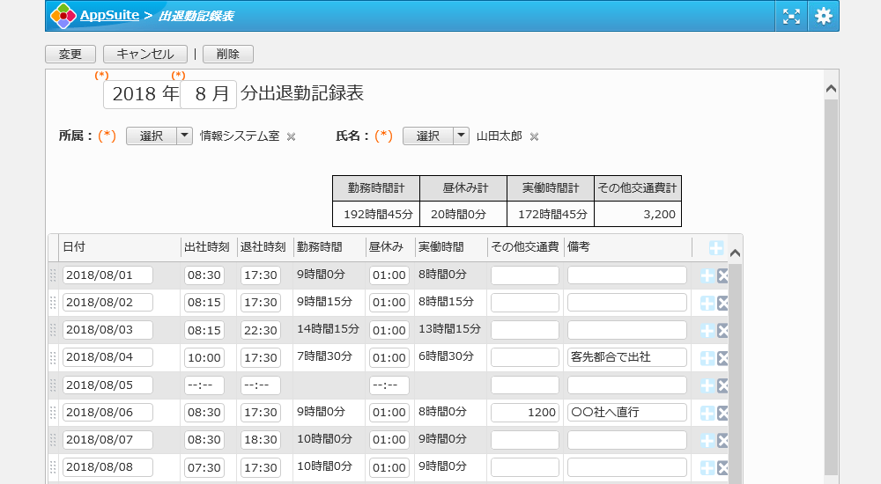Remove the 2018/08/06 row with X icon
Viewport: 881px width, 484px height.
tap(723, 413)
